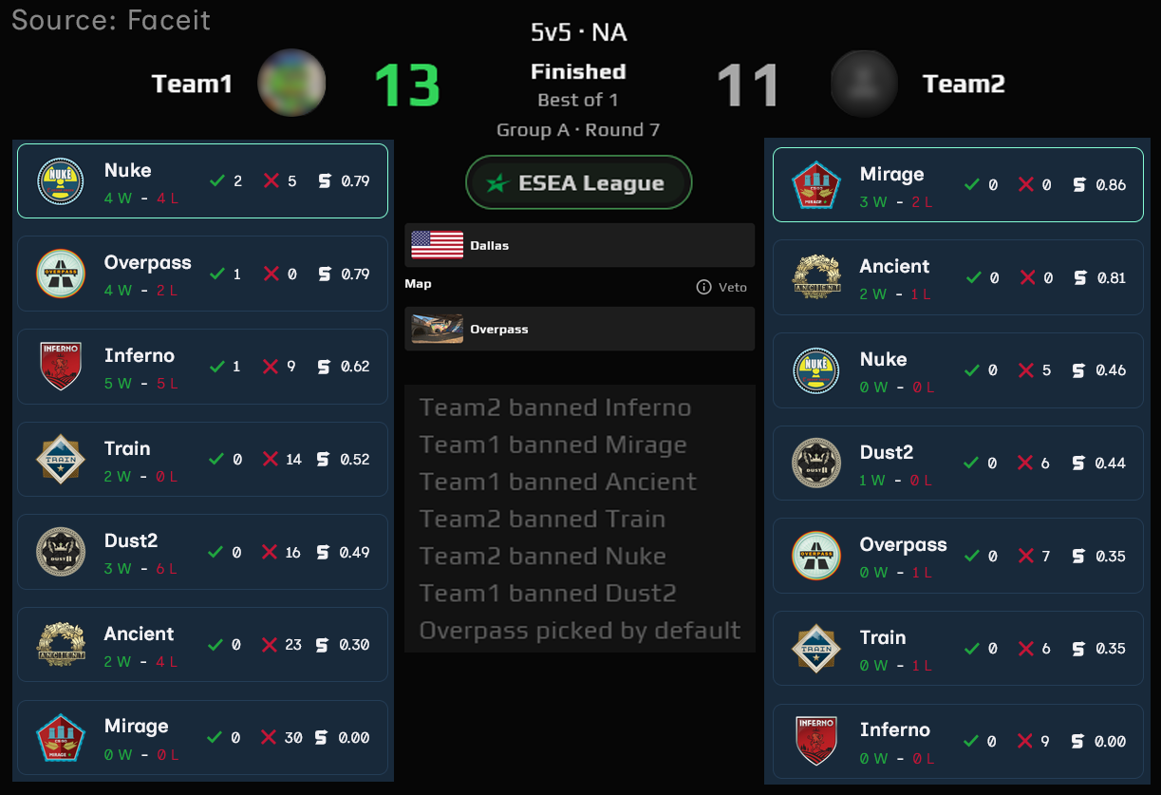Screen dimensions: 1161x795
Task: Select the Dallas server location row
Action: click(579, 245)
